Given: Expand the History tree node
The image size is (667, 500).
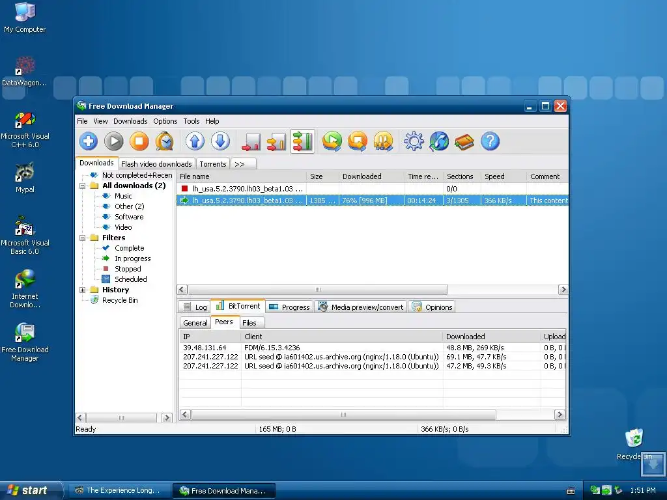Looking at the screenshot, I should pyautogui.click(x=83, y=290).
